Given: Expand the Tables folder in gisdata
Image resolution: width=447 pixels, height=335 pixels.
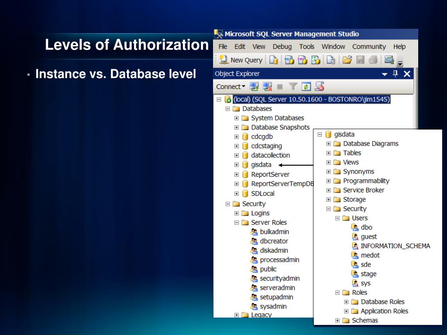Looking at the screenshot, I should (x=328, y=153).
